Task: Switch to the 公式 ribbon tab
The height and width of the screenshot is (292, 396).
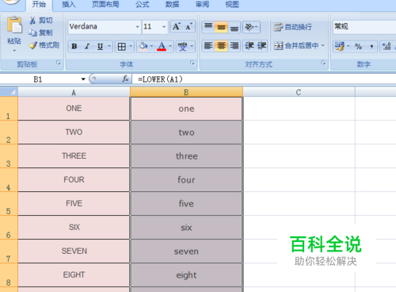Action: coord(143,5)
